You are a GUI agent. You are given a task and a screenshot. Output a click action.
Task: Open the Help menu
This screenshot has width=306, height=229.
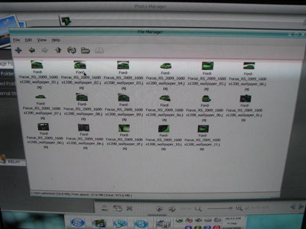(x=56, y=40)
